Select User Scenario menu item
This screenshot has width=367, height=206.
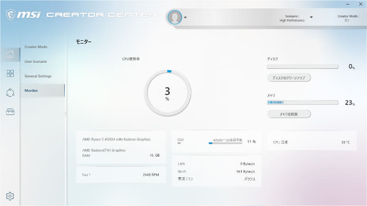click(36, 61)
